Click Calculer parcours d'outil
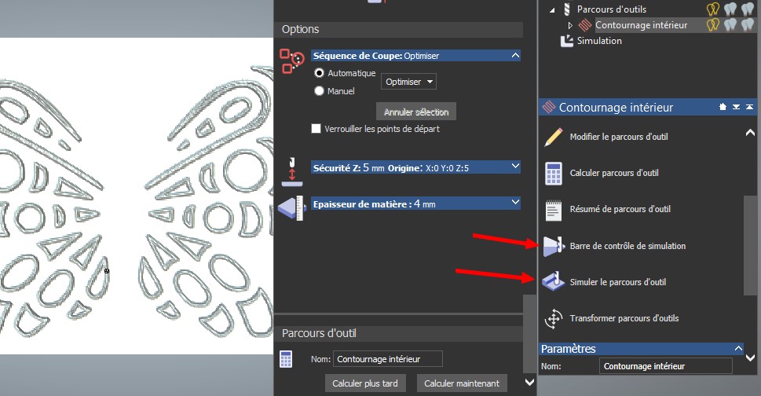 coord(614,173)
